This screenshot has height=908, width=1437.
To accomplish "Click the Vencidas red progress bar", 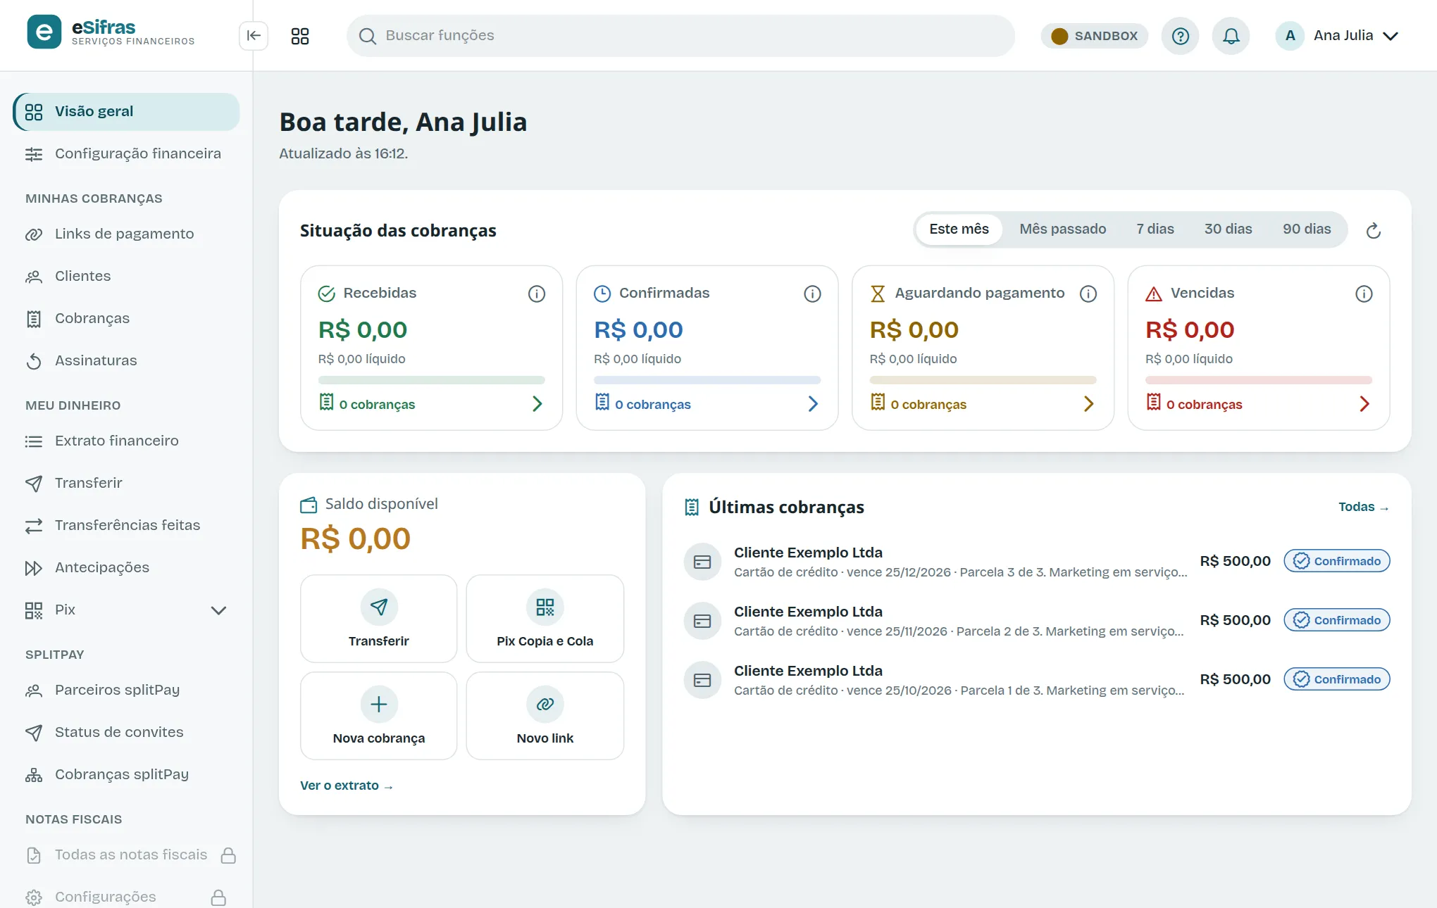I will pyautogui.click(x=1259, y=380).
